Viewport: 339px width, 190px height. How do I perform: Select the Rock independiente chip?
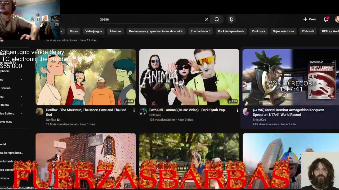231,31
